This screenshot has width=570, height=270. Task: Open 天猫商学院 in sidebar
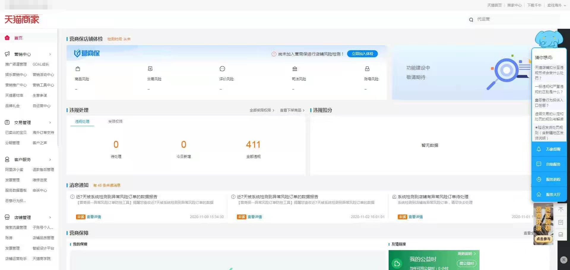point(42,259)
